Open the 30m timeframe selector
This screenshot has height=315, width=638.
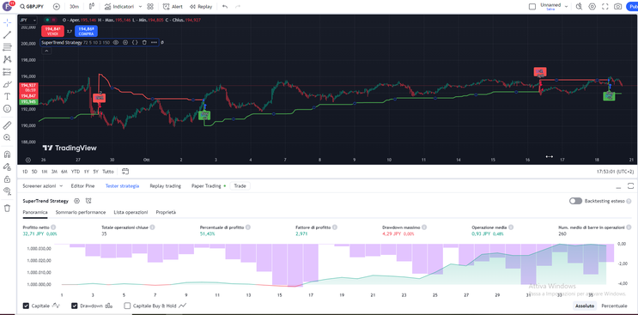pyautogui.click(x=74, y=7)
